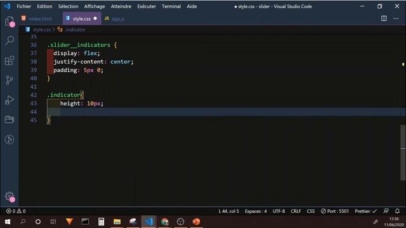
Task: Open the Calculator app in taskbar
Action: (x=101, y=222)
